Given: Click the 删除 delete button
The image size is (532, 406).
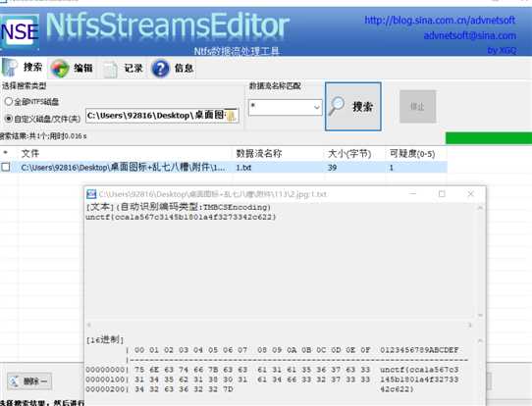Looking at the screenshot, I should tap(29, 381).
